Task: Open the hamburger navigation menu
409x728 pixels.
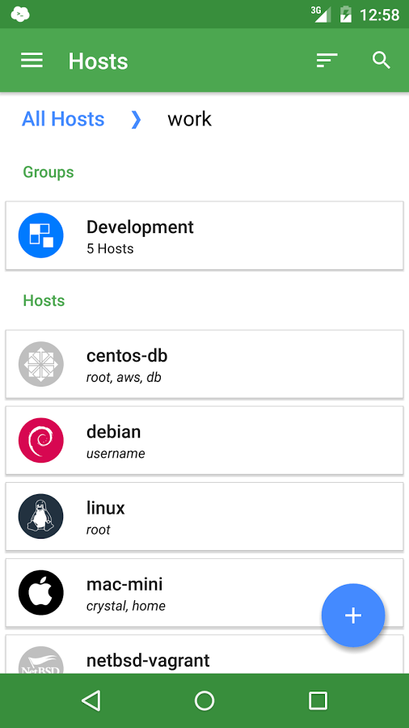Action: point(32,61)
